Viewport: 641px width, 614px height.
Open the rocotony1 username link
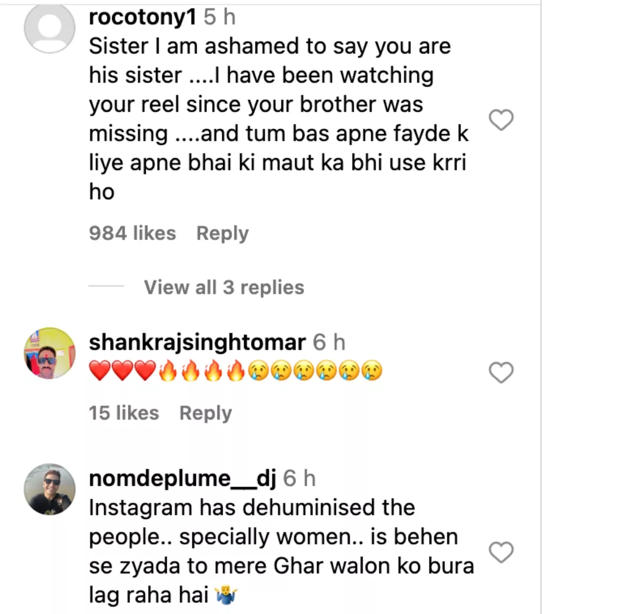click(143, 17)
